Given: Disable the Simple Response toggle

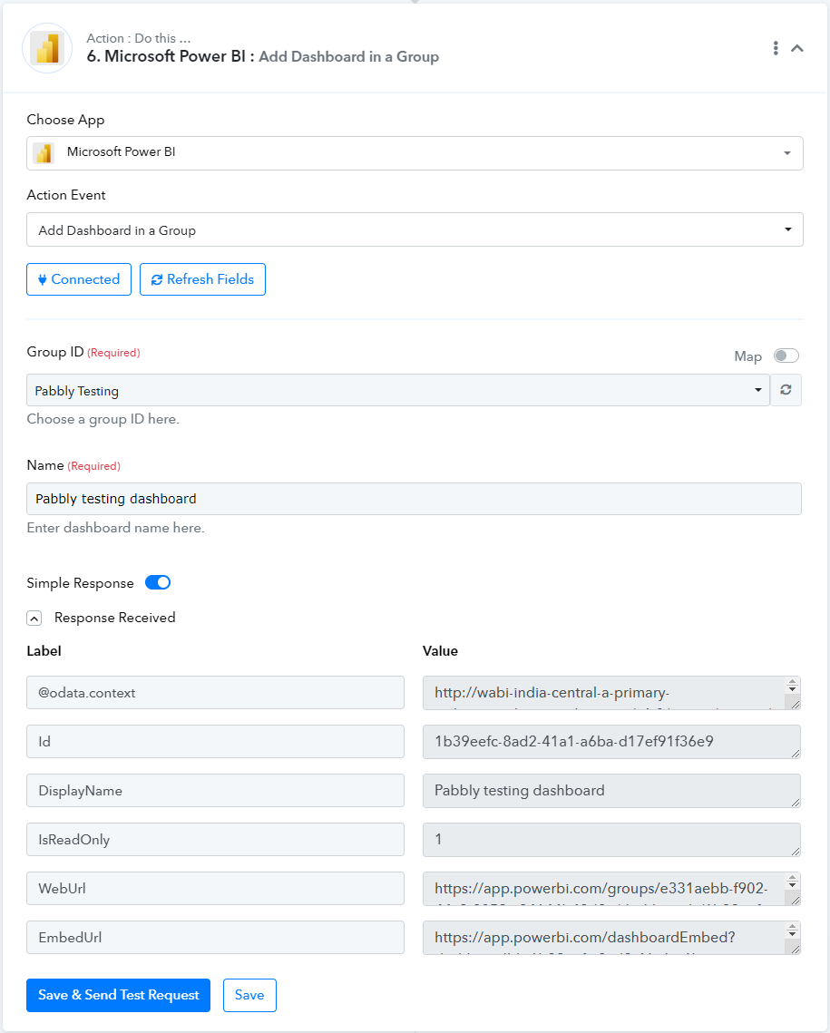Looking at the screenshot, I should tap(158, 582).
